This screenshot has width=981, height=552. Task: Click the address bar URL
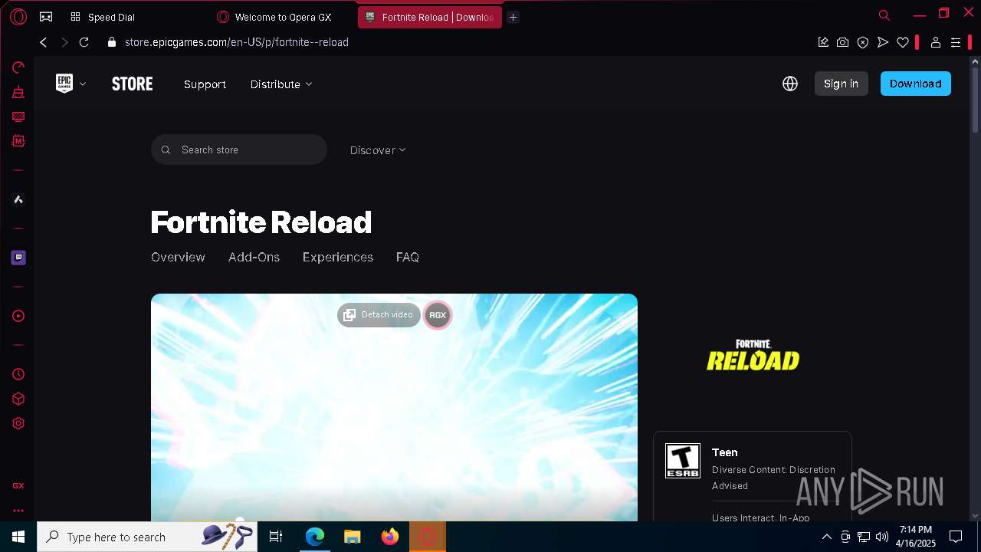(237, 42)
